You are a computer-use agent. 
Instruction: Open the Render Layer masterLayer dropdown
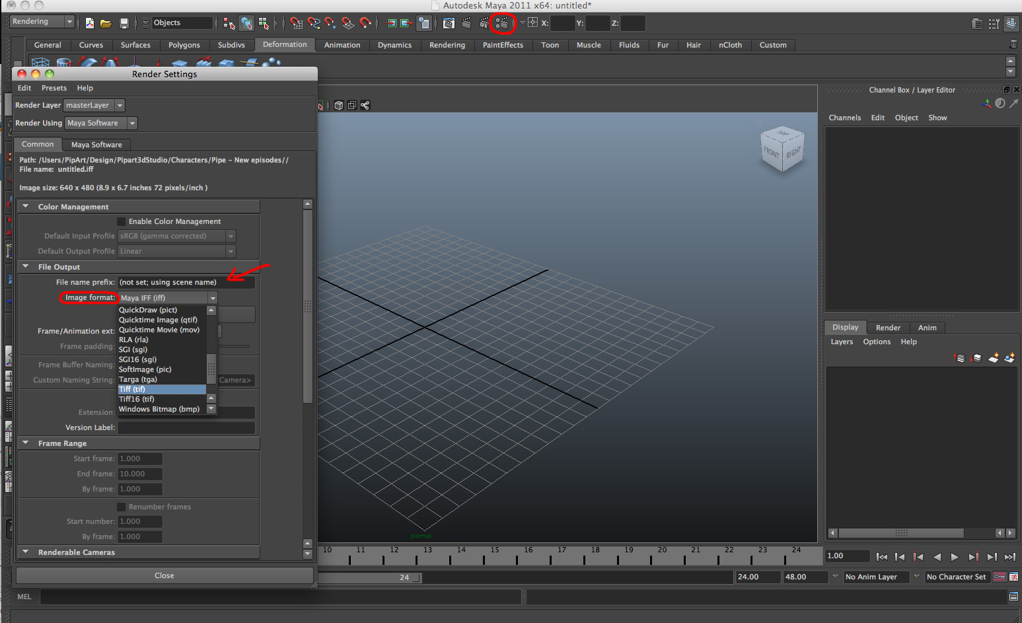point(94,105)
